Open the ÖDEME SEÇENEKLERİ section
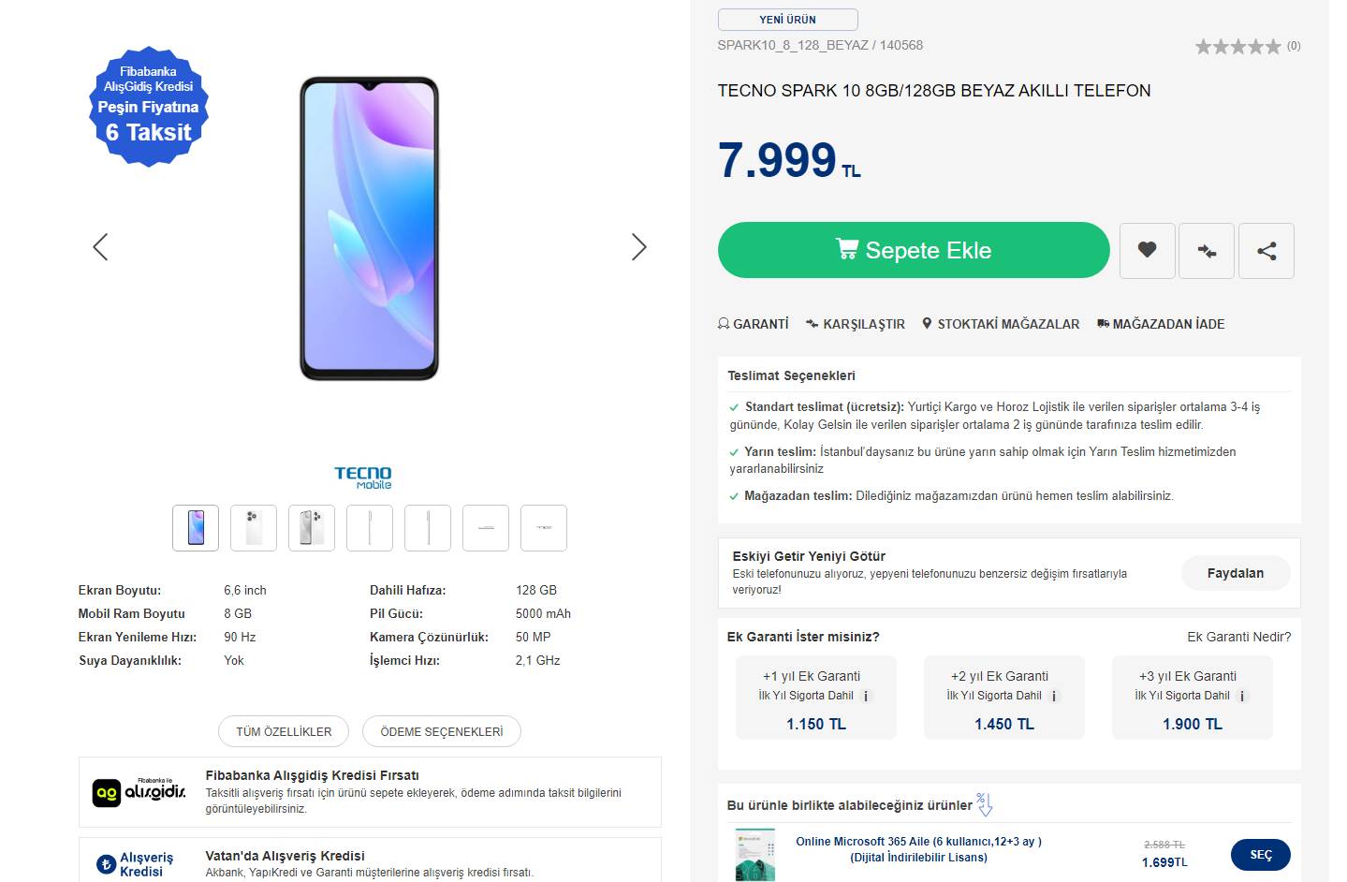1347x882 pixels. pyautogui.click(x=442, y=732)
